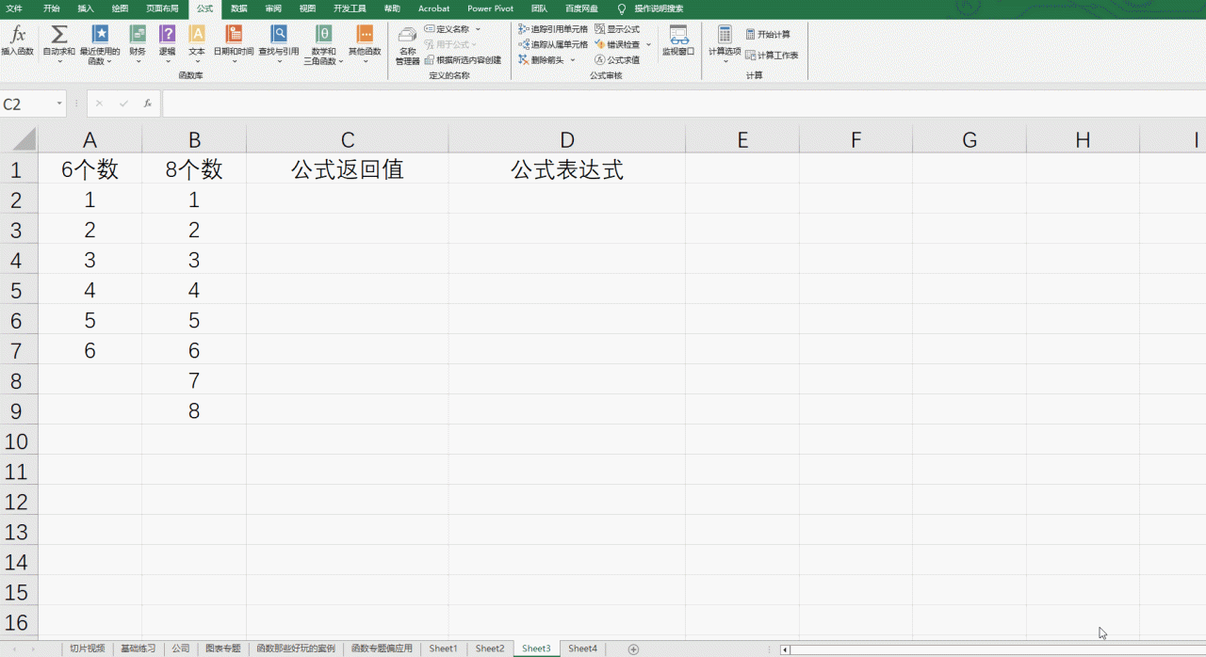This screenshot has width=1206, height=657.
Task: Switch to the 数据 Data tab
Action: 239,8
